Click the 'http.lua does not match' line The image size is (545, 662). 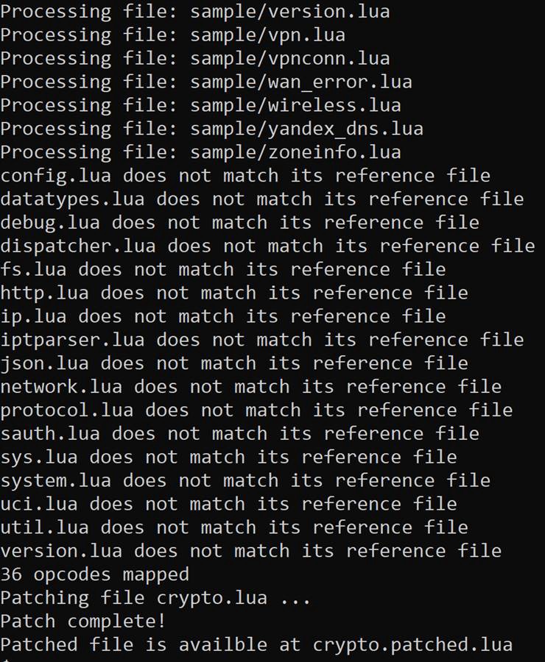pyautogui.click(x=234, y=293)
